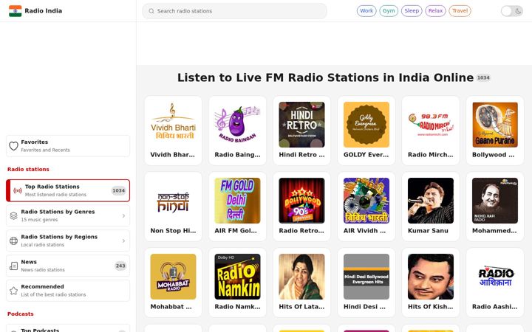The image size is (532, 332).
Task: Open Hits Of Kishore station photo
Action: tap(431, 277)
